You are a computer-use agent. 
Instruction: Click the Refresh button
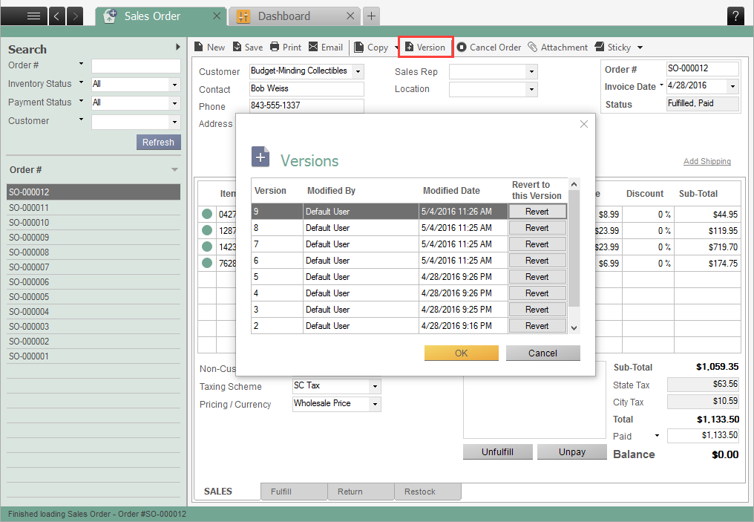(159, 143)
